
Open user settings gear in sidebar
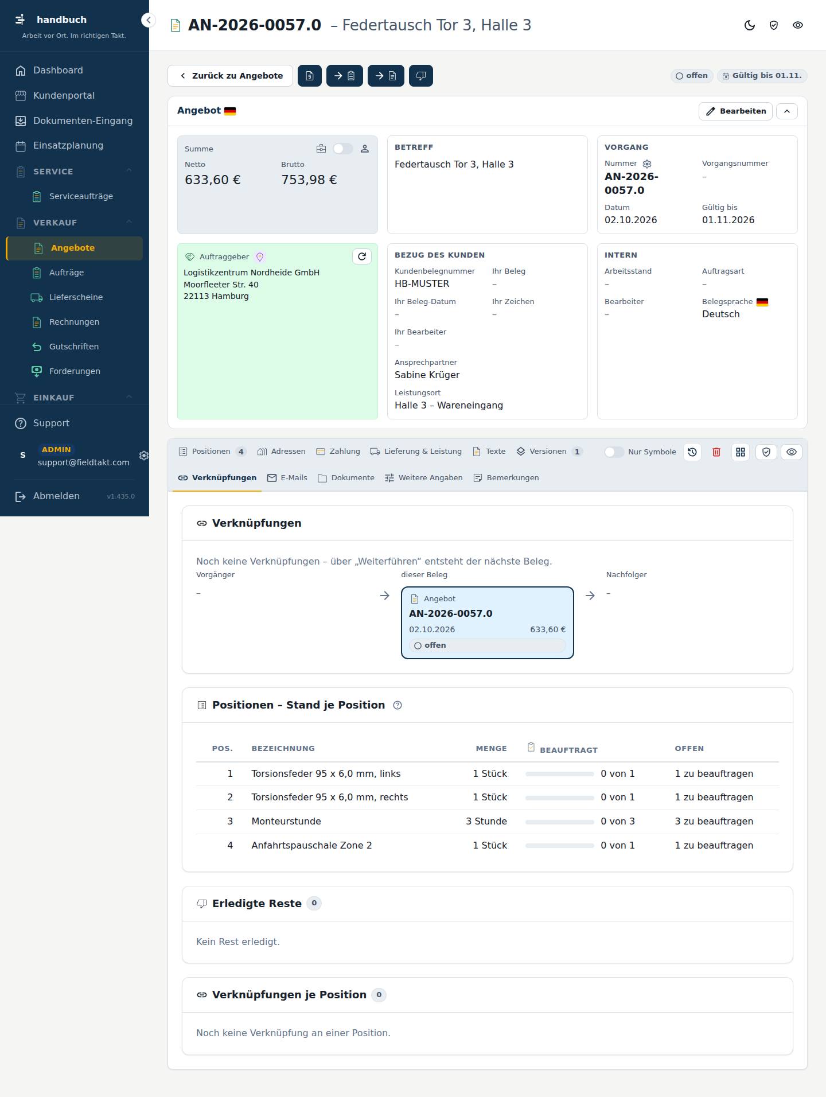pyautogui.click(x=143, y=456)
